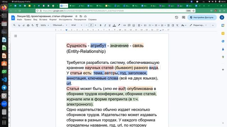This screenshot has height=127, width=227.
Task: Activate the paint format tool
Action: (x=37, y=25)
